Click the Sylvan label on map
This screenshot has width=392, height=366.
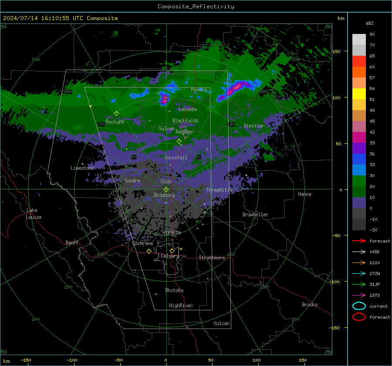pyautogui.click(x=166, y=128)
